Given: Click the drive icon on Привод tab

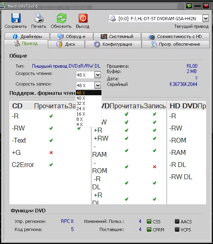Looking at the screenshot, I should click(17, 44).
